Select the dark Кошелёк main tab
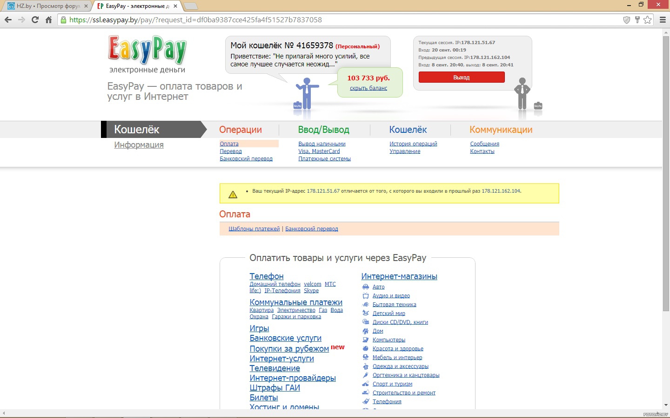The image size is (670, 418). click(154, 130)
